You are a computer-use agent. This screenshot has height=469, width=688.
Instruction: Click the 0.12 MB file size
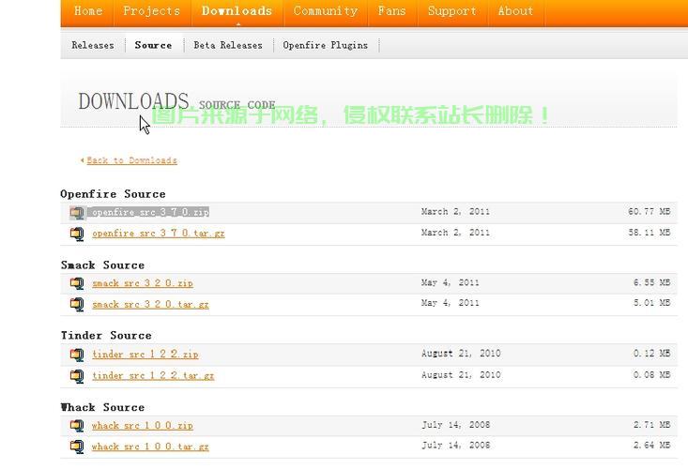tap(651, 353)
